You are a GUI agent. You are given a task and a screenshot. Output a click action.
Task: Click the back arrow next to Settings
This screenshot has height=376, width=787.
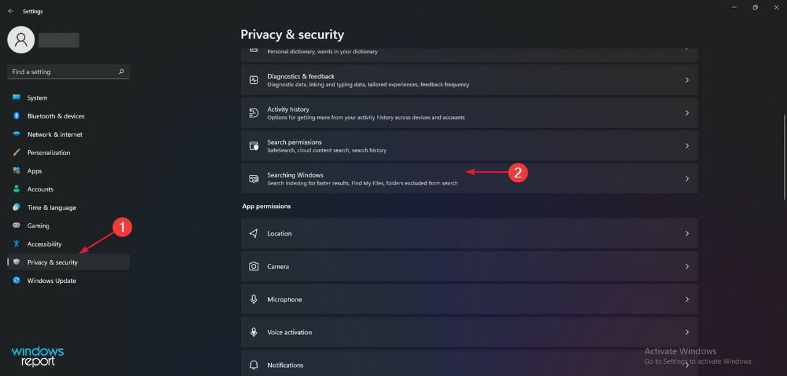coord(10,11)
